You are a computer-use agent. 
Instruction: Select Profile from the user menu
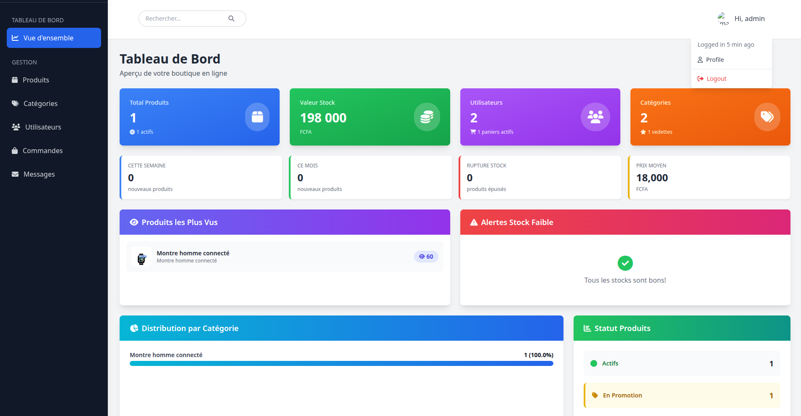tap(715, 60)
